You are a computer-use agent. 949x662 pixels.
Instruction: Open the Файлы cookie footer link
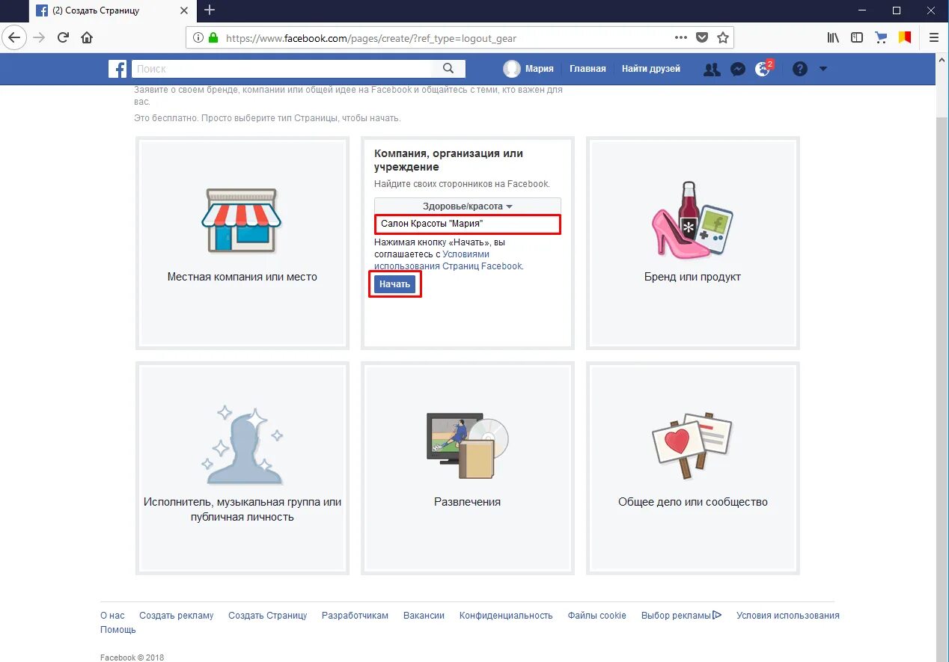tap(596, 616)
